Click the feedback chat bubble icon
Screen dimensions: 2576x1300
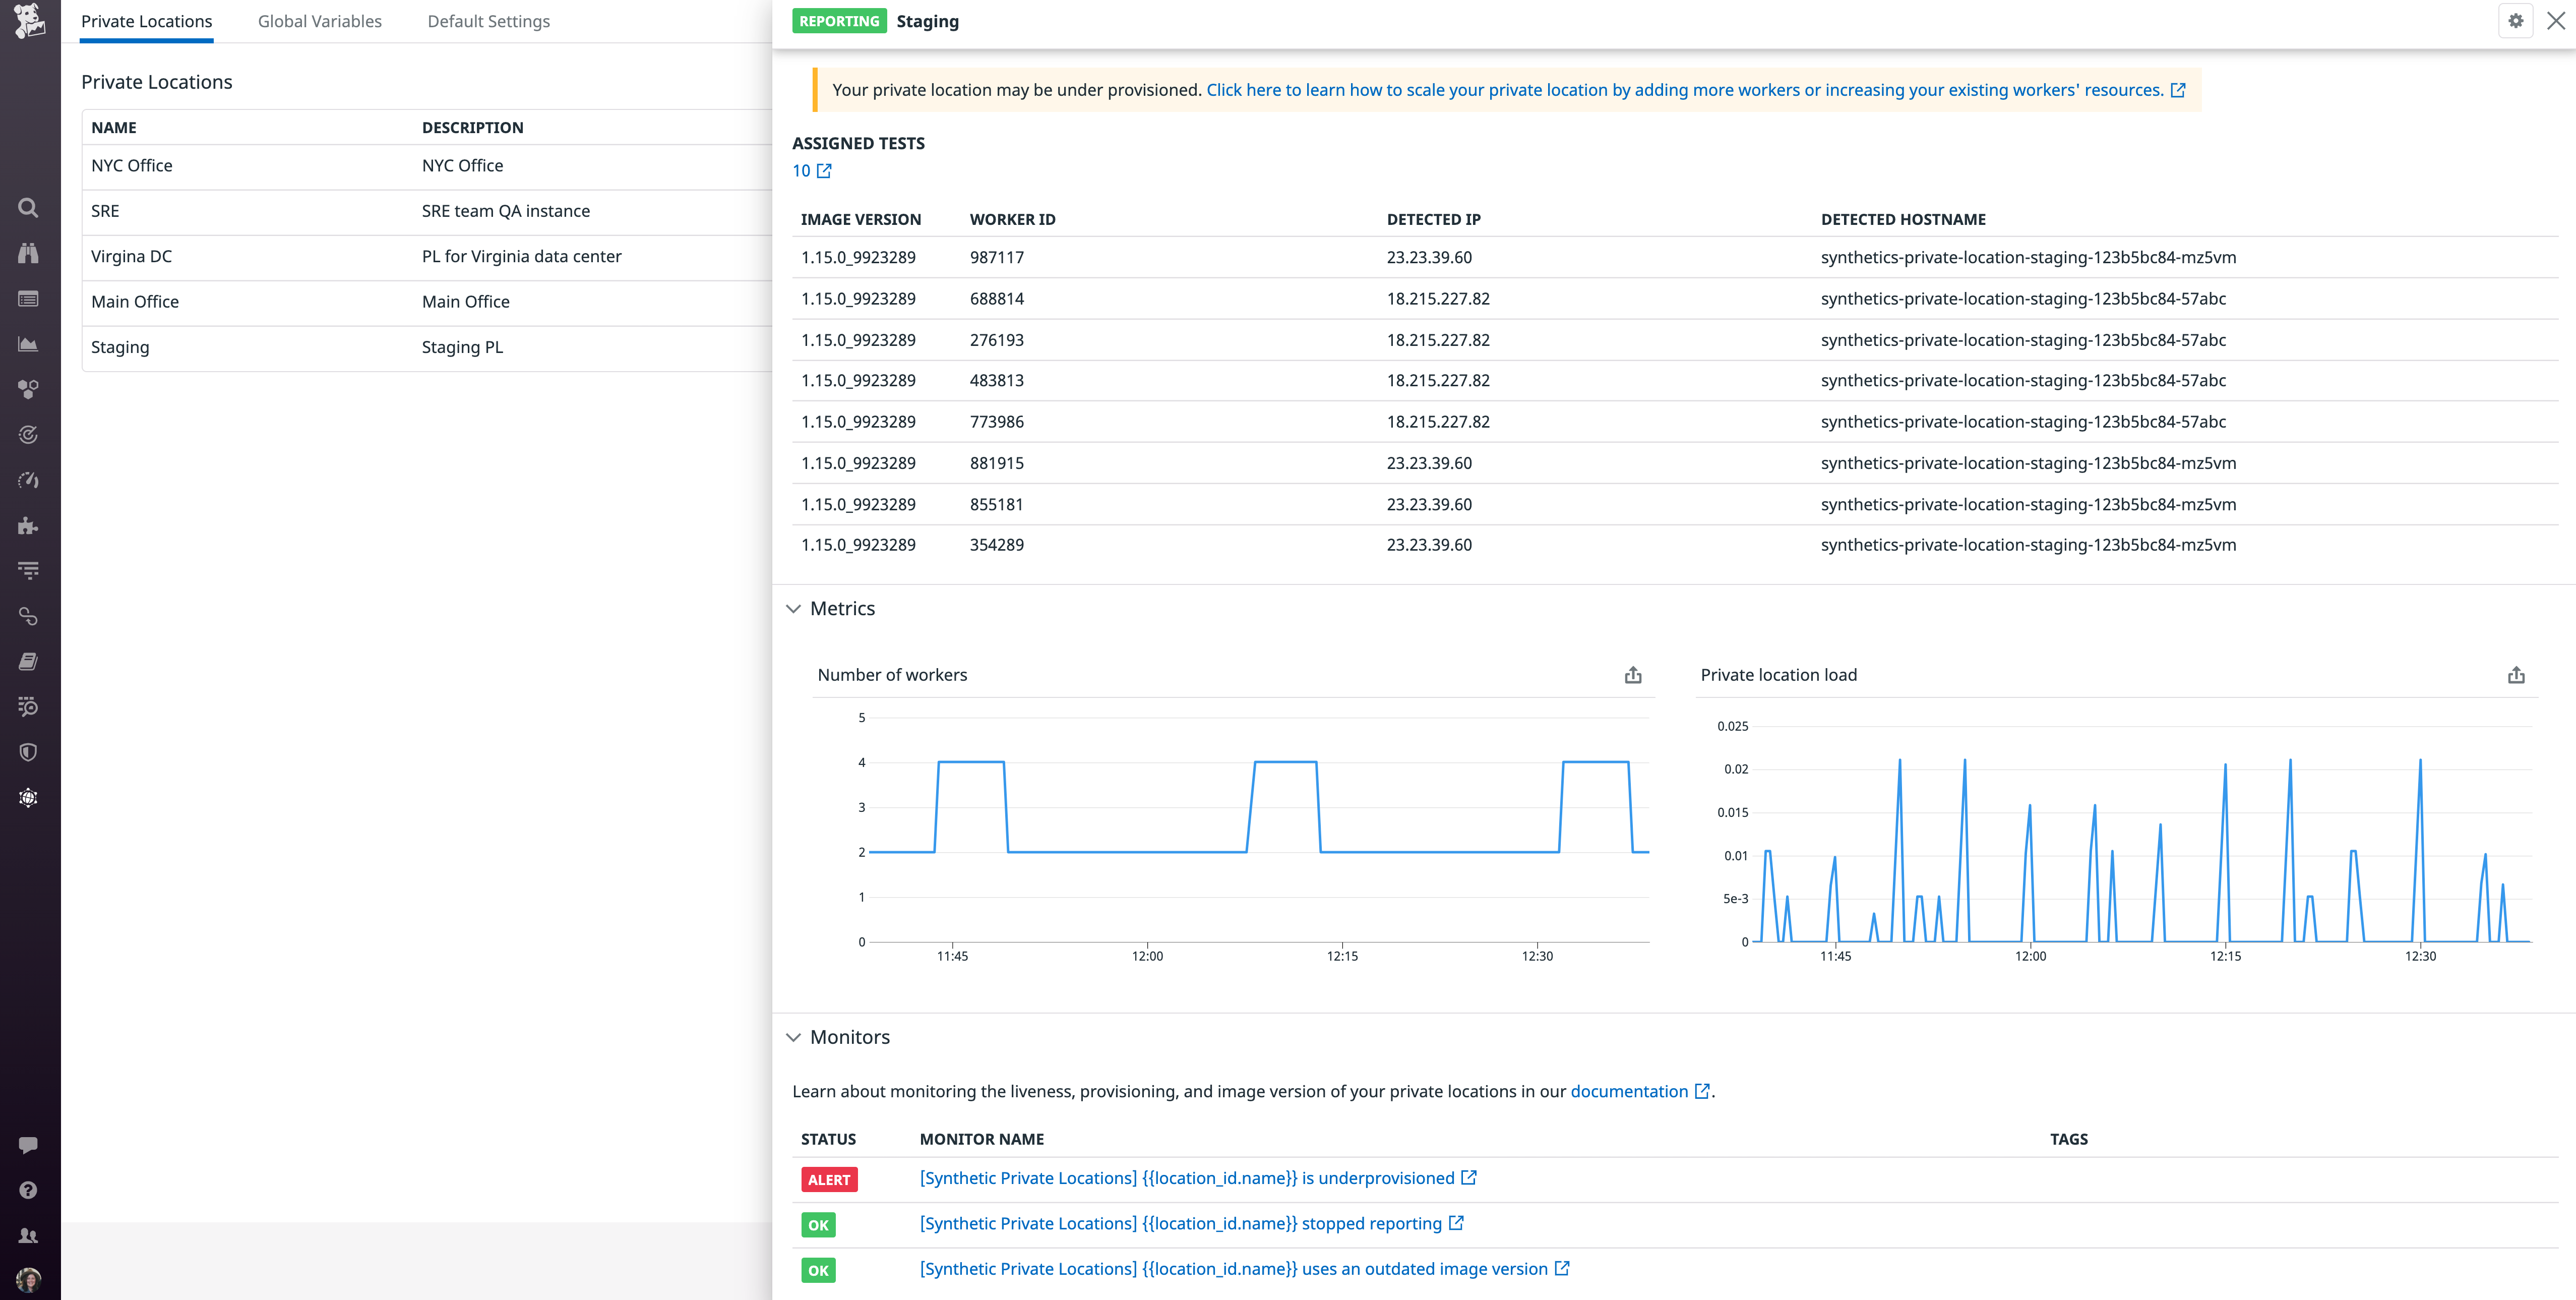coord(28,1144)
